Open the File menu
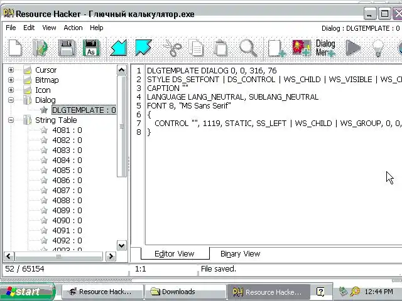402x301 pixels. tap(11, 28)
